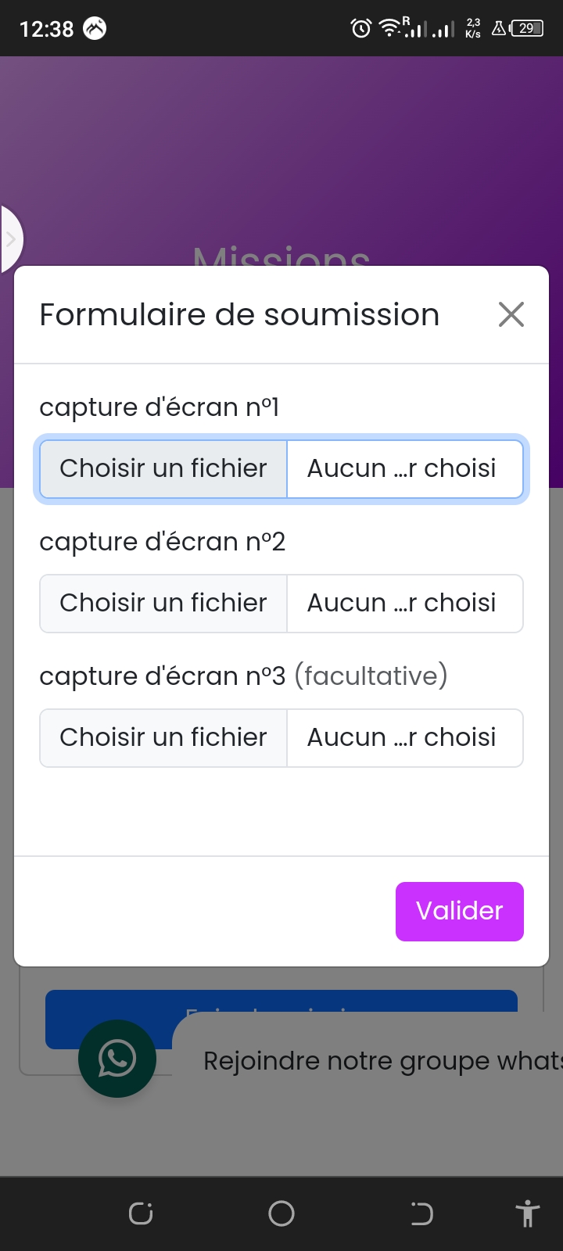
Task: Click the purple Valider button
Action: click(x=459, y=911)
